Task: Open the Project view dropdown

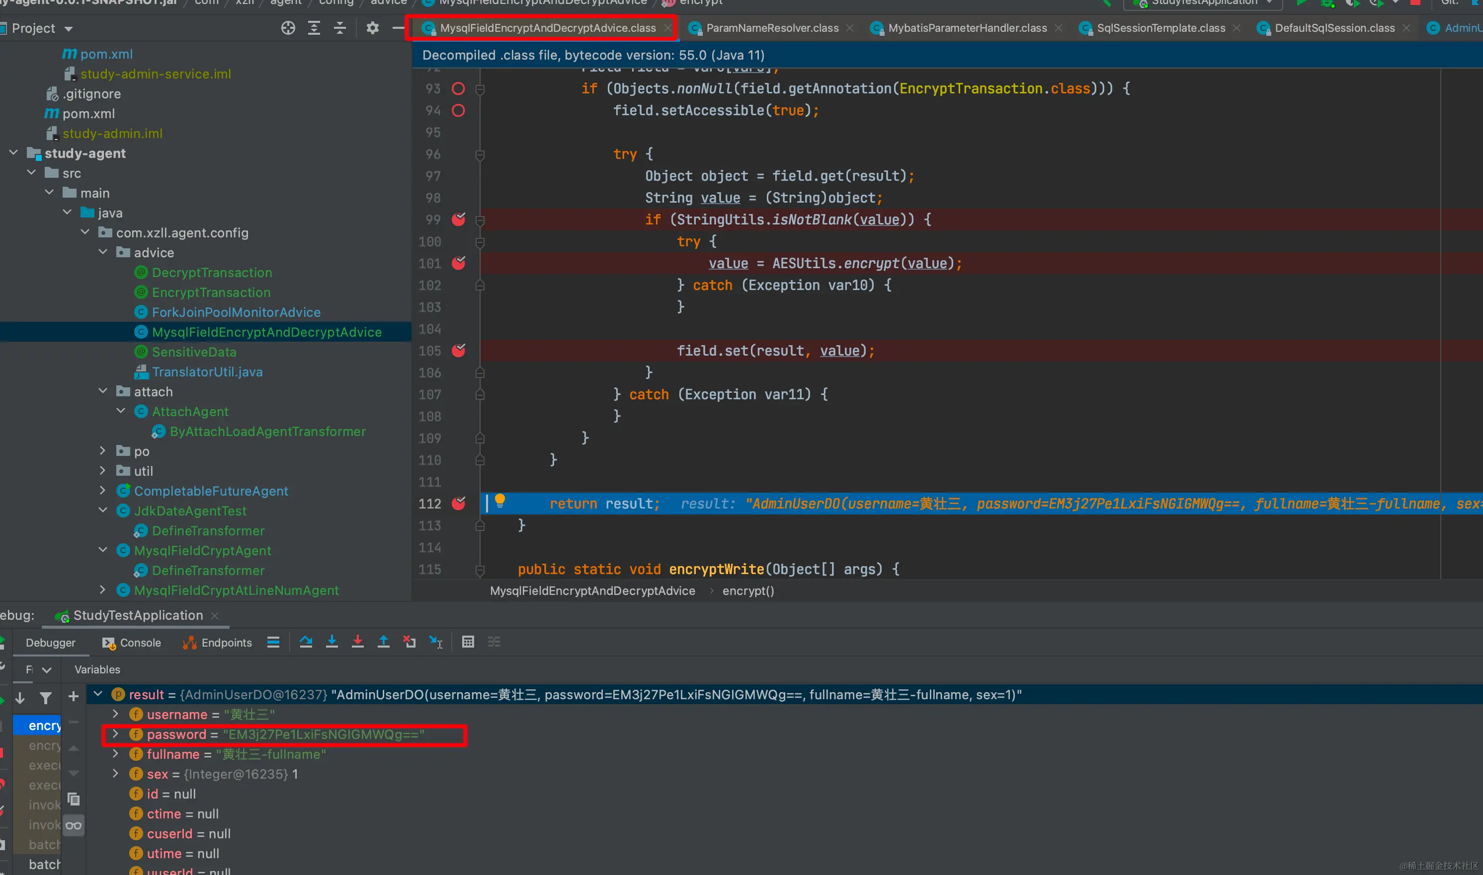Action: click(69, 28)
